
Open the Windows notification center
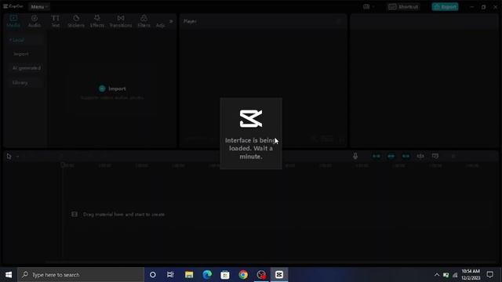click(x=490, y=275)
